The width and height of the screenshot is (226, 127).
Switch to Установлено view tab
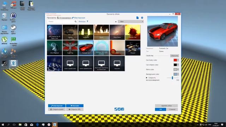tap(64, 18)
